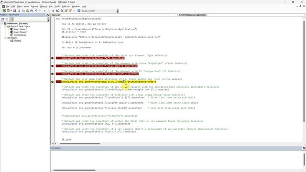Click the Break pause icon in toolbar
The image size is (306, 172).
click(49, 11)
